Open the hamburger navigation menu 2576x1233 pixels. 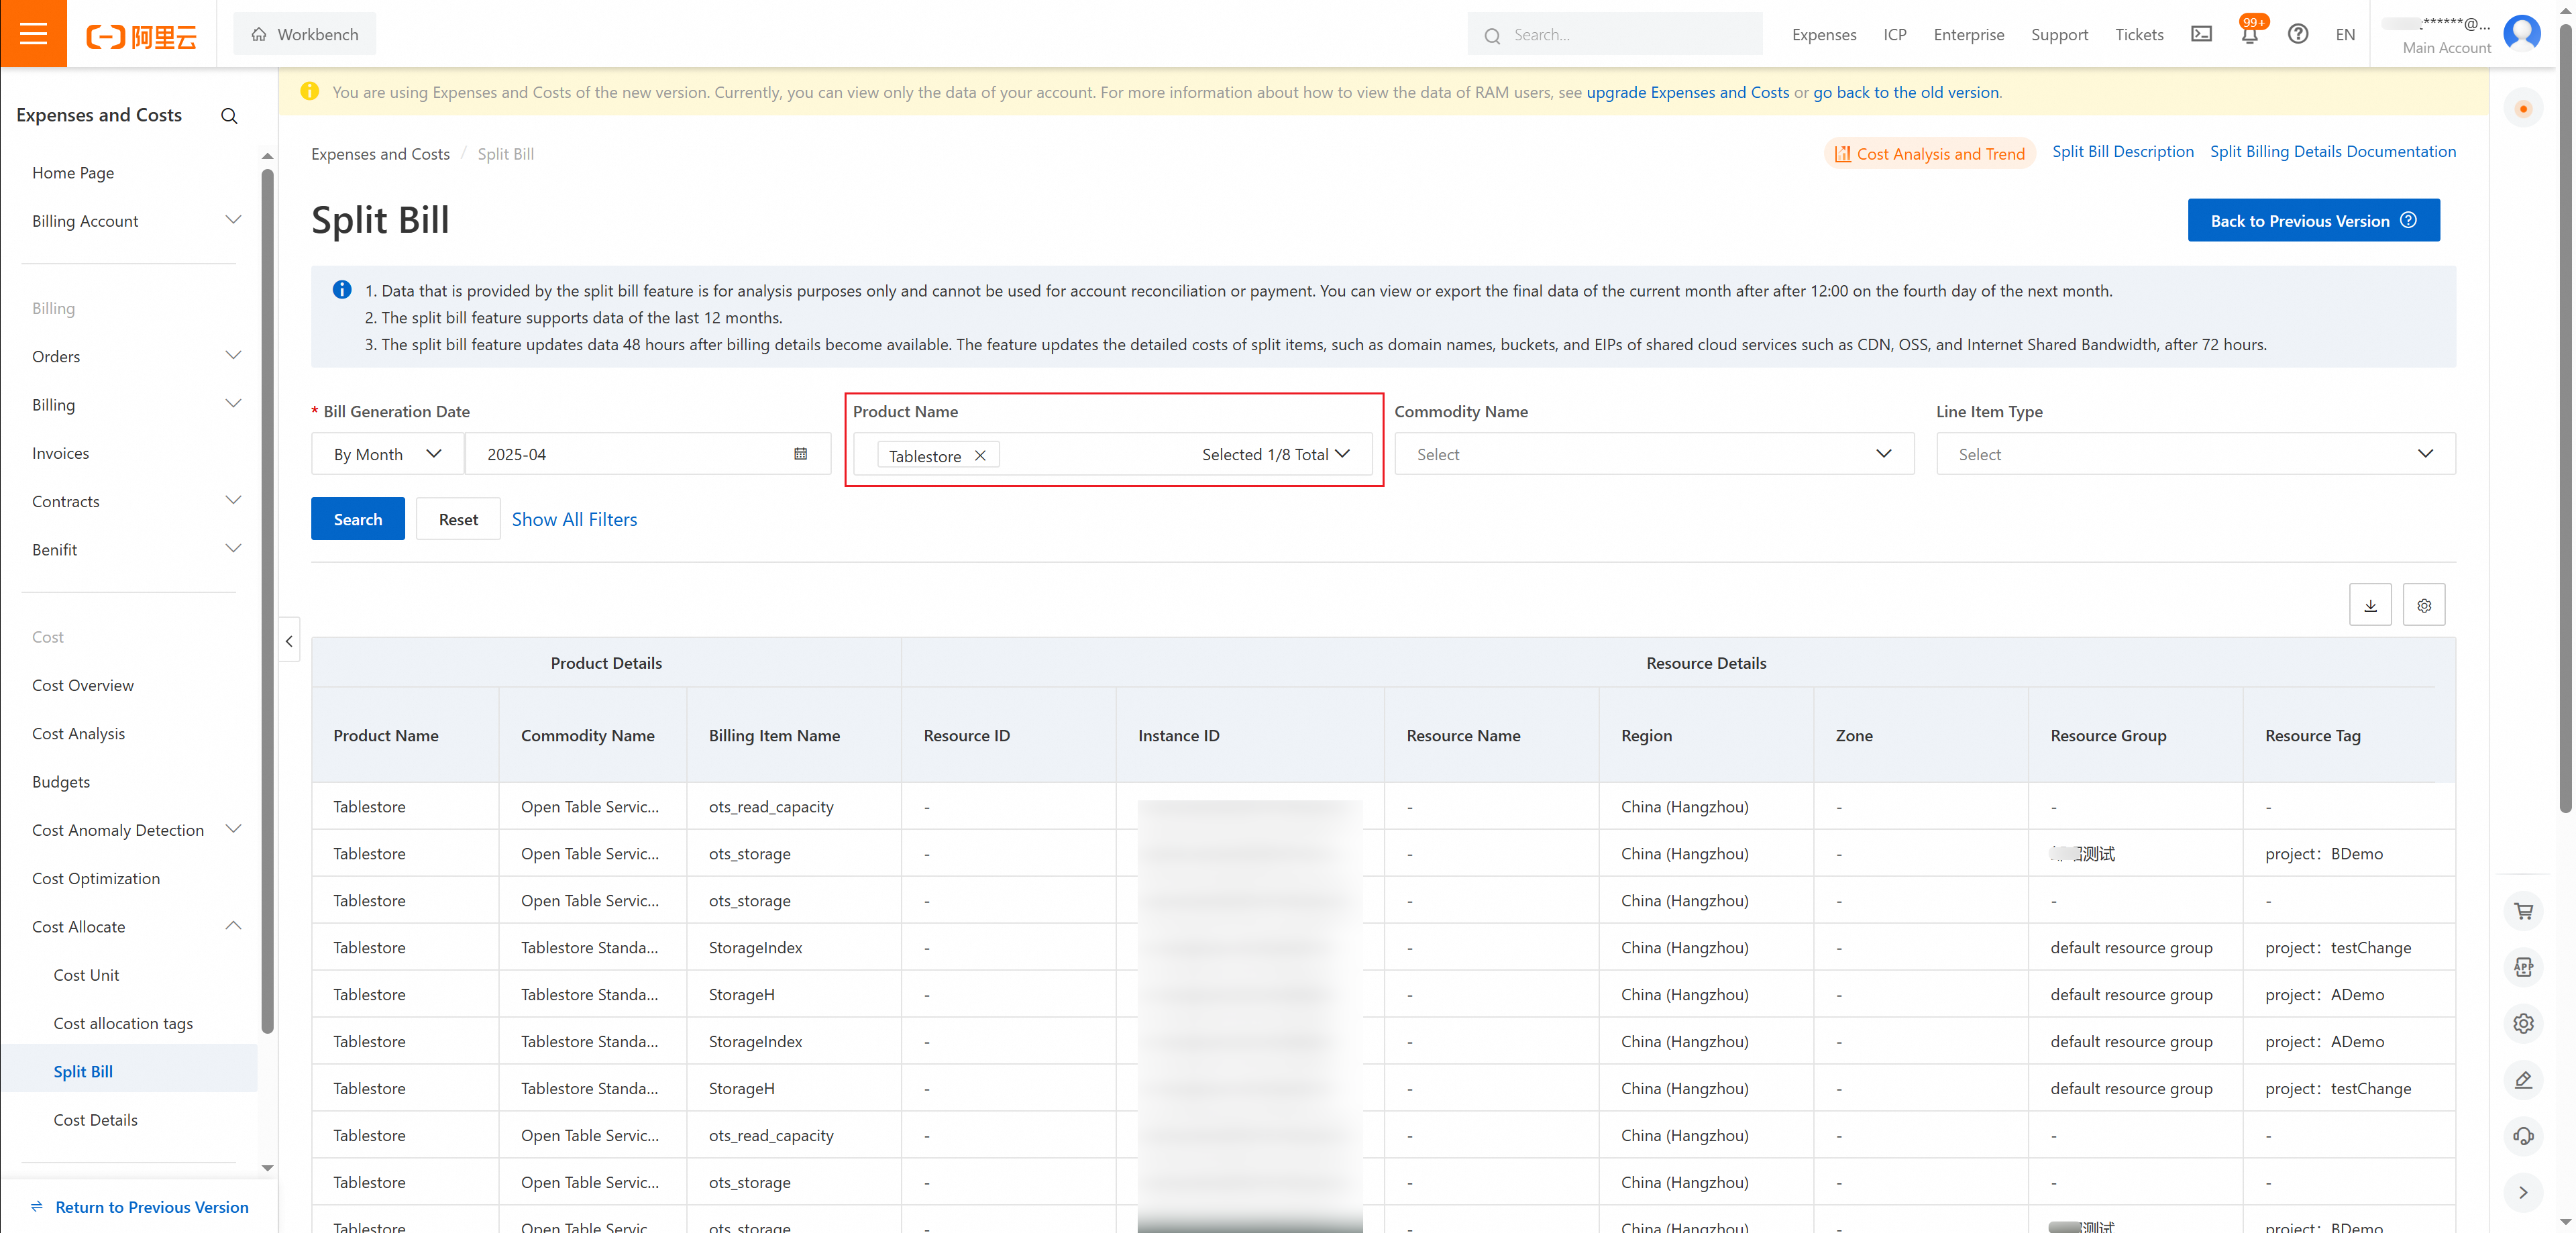tap(33, 34)
